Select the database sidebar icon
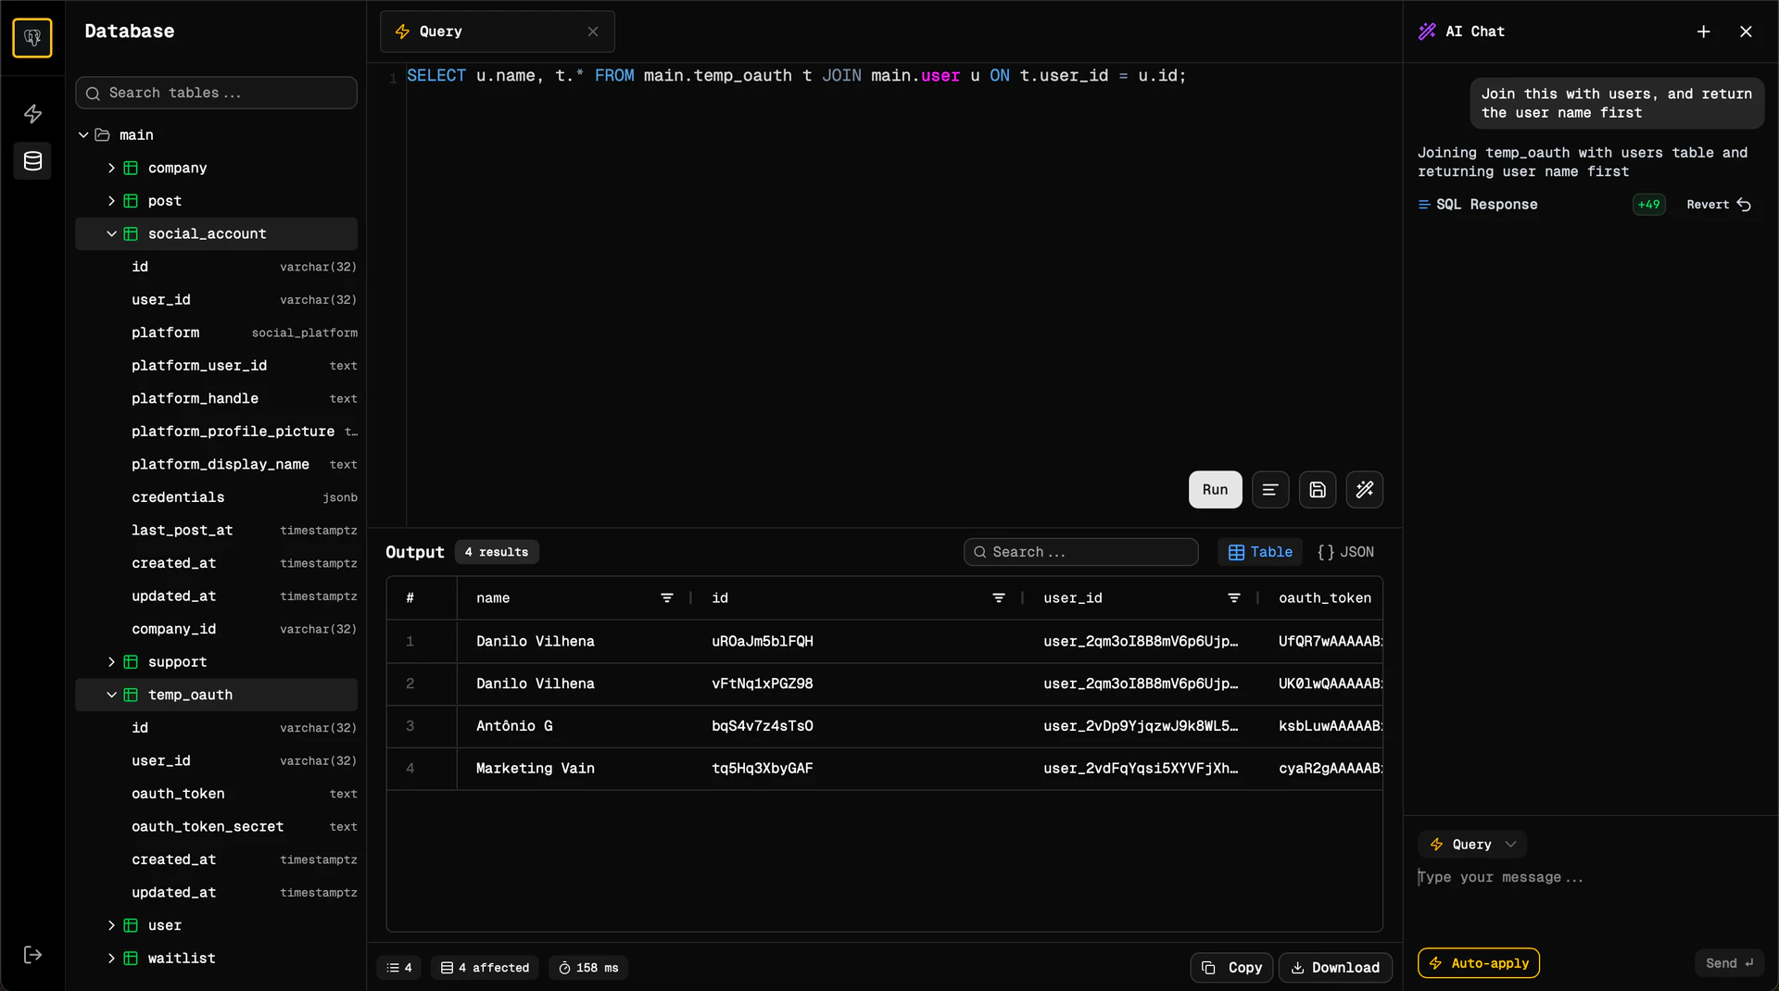Image resolution: width=1779 pixels, height=991 pixels. point(32,161)
